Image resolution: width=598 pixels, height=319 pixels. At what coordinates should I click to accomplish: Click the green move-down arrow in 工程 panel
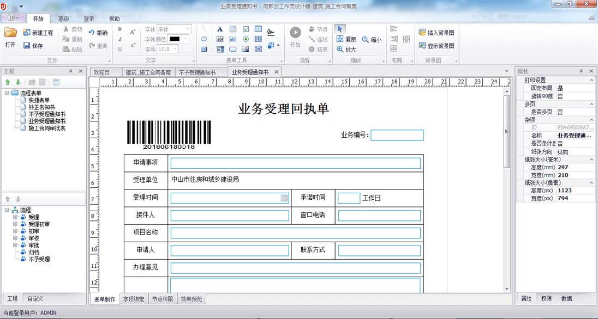pyautogui.click(x=18, y=82)
